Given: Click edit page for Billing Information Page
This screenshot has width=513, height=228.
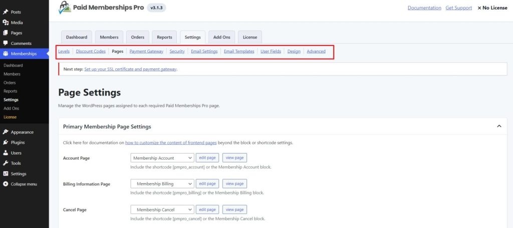Looking at the screenshot, I should pos(207,184).
